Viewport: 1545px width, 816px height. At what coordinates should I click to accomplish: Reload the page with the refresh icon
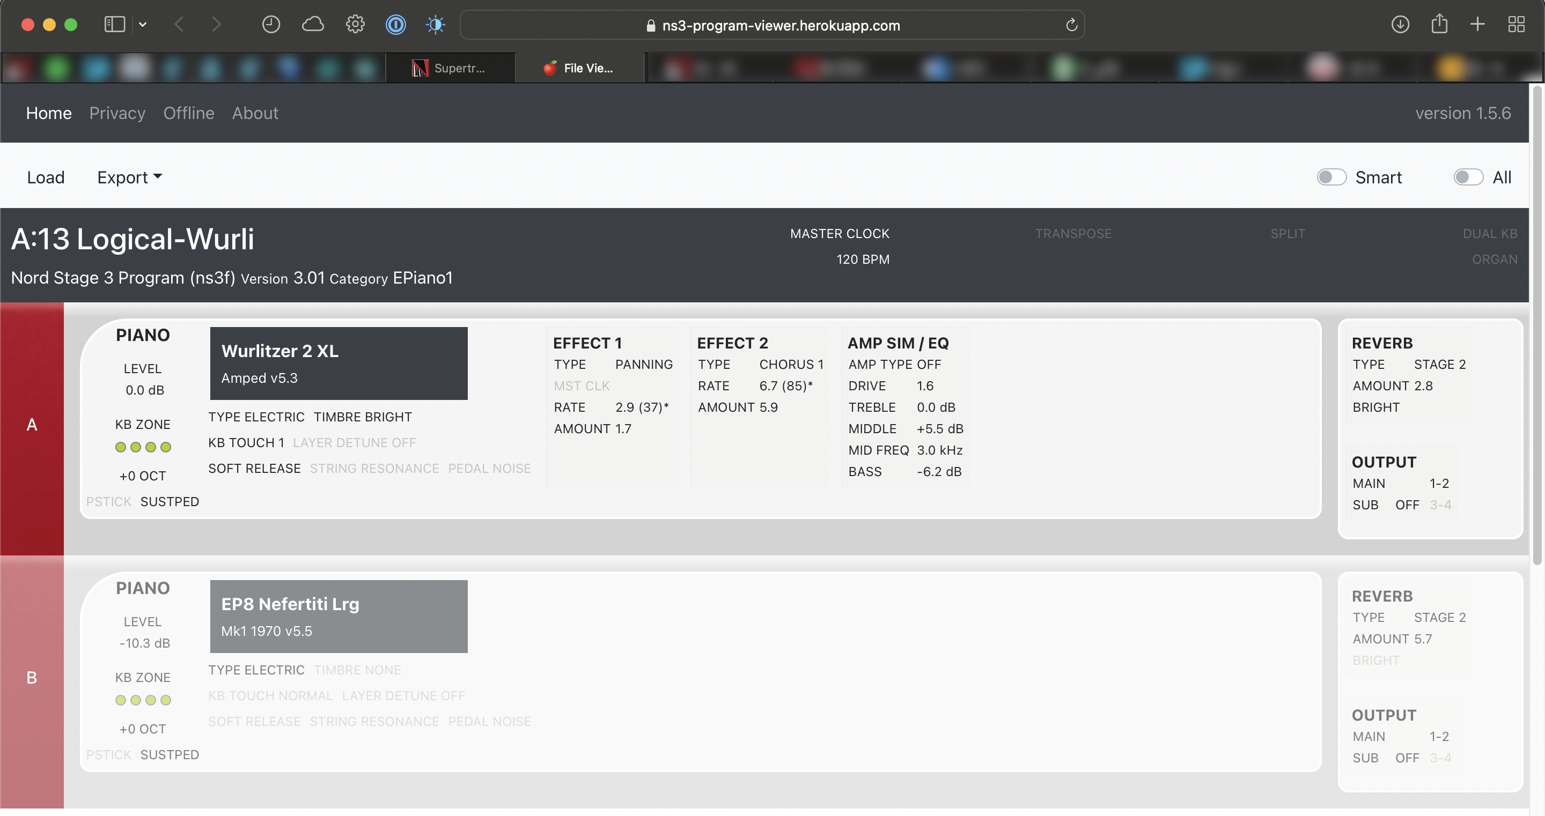[x=1071, y=25]
